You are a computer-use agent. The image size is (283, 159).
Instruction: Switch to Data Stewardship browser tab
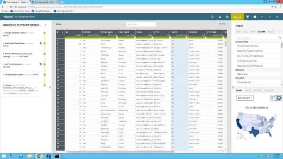tap(44, 2)
